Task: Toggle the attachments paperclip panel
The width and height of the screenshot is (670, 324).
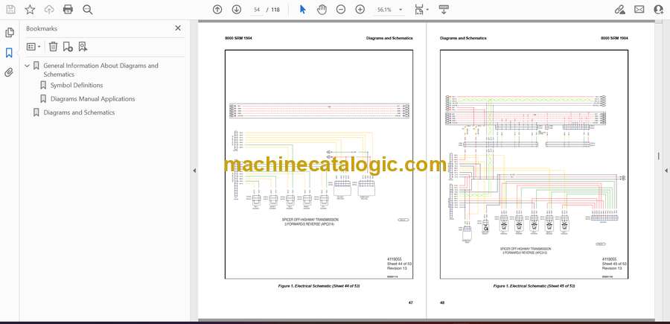Action: 10,72
